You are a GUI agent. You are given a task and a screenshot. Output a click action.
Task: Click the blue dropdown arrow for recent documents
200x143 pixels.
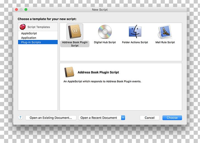tap(123, 118)
